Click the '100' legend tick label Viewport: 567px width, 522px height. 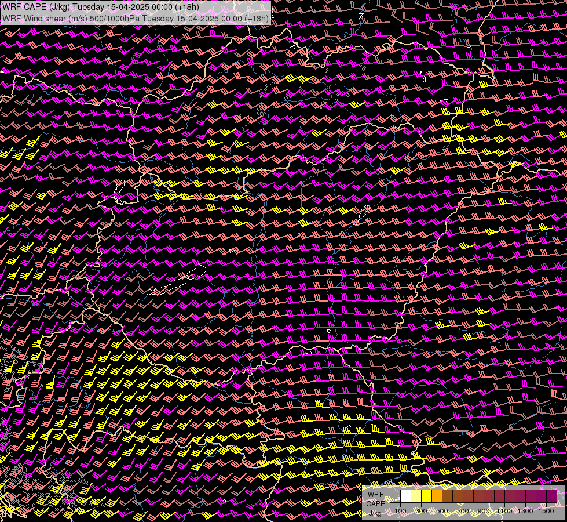pos(400,511)
